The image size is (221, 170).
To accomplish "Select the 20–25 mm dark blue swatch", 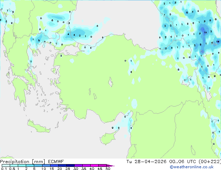I will click(62, 165).
